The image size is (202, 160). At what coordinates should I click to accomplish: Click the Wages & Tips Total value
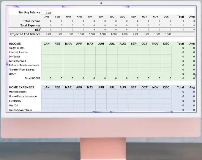tap(183, 48)
